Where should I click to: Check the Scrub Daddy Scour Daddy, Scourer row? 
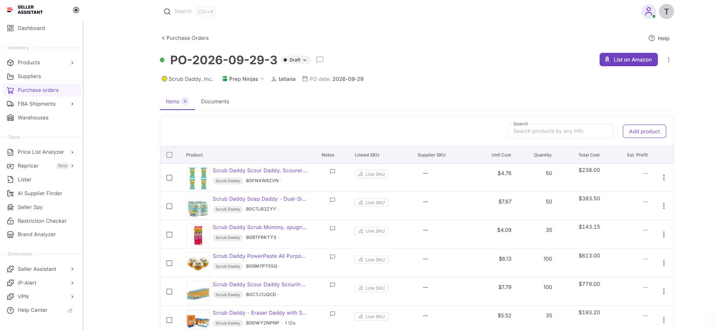pos(169,178)
